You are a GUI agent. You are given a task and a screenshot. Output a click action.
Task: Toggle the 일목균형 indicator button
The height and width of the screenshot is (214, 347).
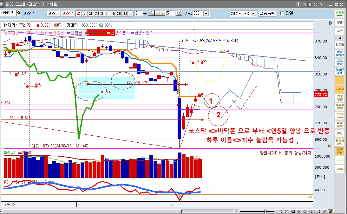tap(340, 151)
